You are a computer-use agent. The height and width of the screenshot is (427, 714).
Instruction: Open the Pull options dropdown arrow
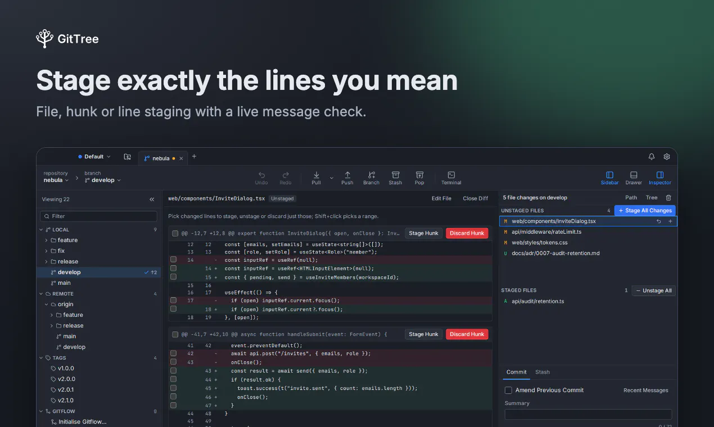[331, 178]
